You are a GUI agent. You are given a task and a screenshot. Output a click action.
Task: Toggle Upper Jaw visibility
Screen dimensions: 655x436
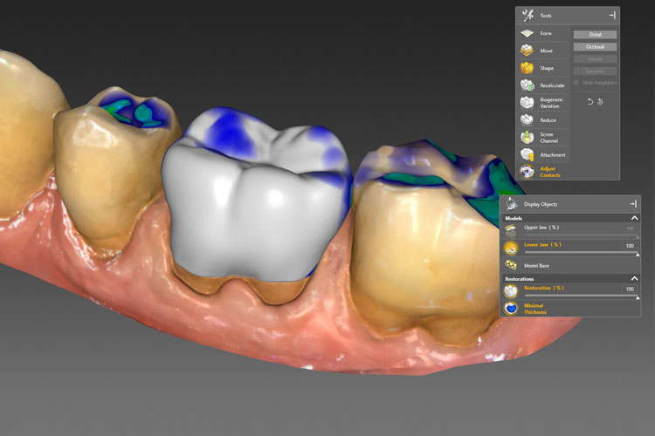511,231
